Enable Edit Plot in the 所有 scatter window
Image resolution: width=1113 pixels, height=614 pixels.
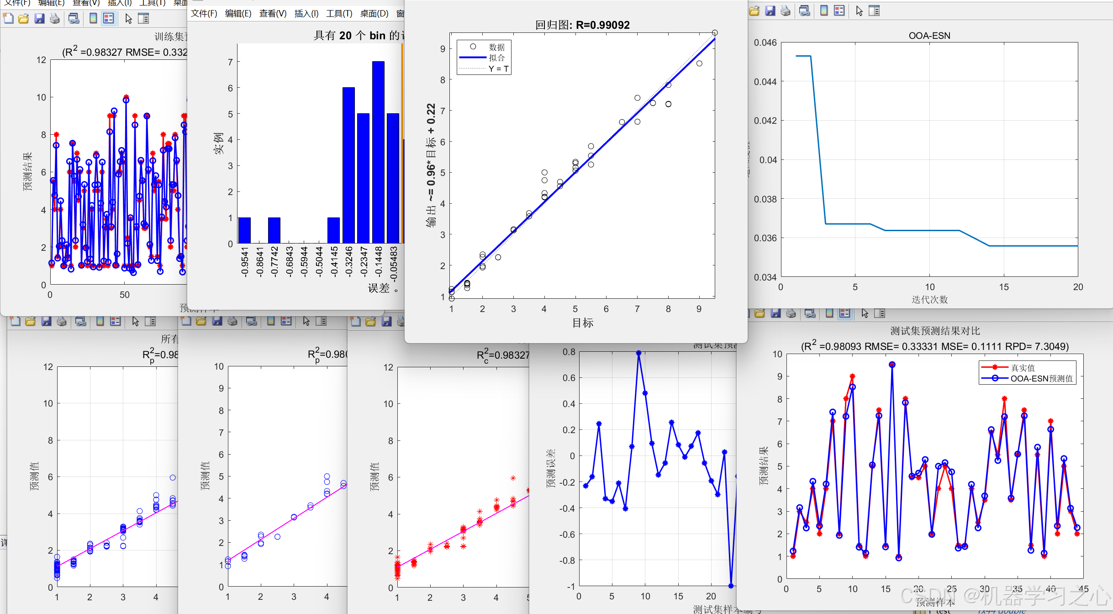[x=135, y=321]
